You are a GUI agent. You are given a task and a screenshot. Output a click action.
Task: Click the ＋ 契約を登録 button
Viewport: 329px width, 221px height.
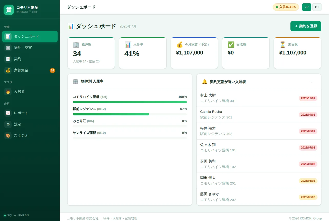(306, 26)
